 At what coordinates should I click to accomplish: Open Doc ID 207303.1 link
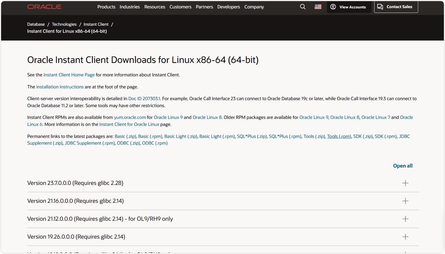tap(144, 98)
